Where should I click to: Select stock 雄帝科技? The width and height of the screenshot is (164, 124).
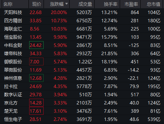click(13, 53)
